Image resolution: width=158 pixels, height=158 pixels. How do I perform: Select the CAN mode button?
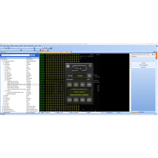point(89,85)
